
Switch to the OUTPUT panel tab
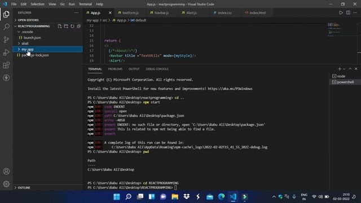click(134, 69)
